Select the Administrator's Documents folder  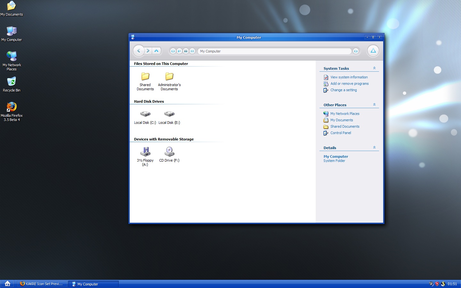[x=169, y=77]
